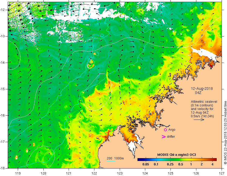Click the green middle of Chl-a colorbar
Viewport: 227px width, 176px height.
coord(177,159)
